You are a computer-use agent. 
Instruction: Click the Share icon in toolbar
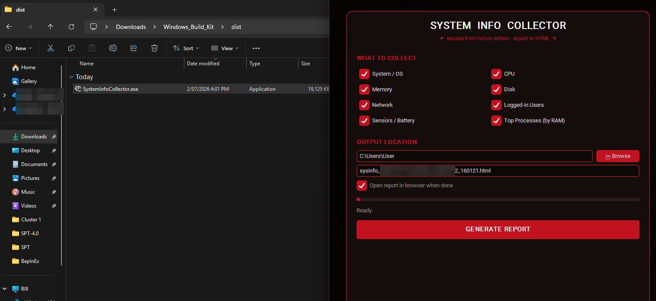click(134, 48)
